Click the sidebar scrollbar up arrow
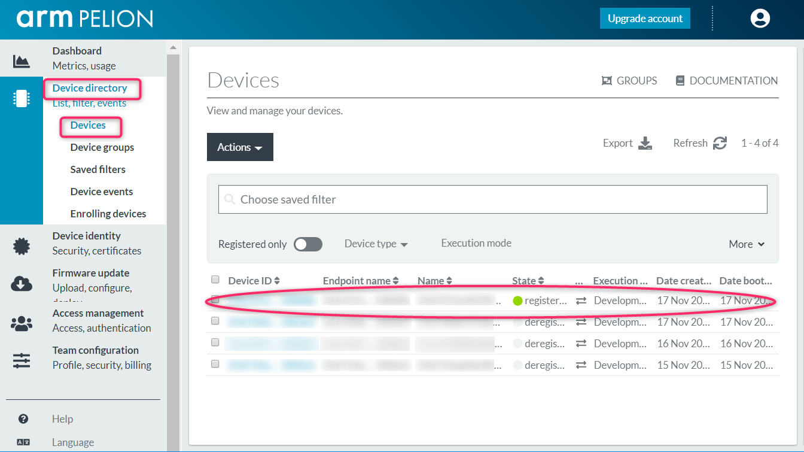This screenshot has height=452, width=804. pos(173,47)
